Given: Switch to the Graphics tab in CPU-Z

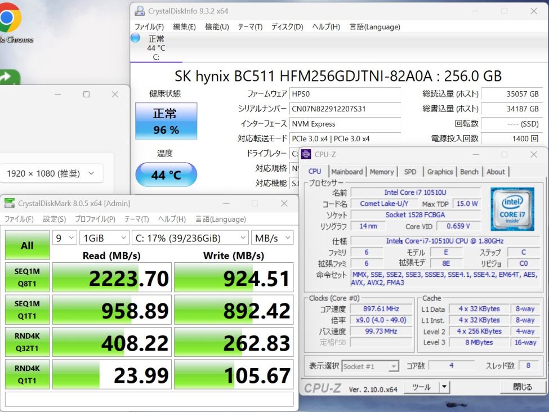Looking at the screenshot, I should [440, 172].
